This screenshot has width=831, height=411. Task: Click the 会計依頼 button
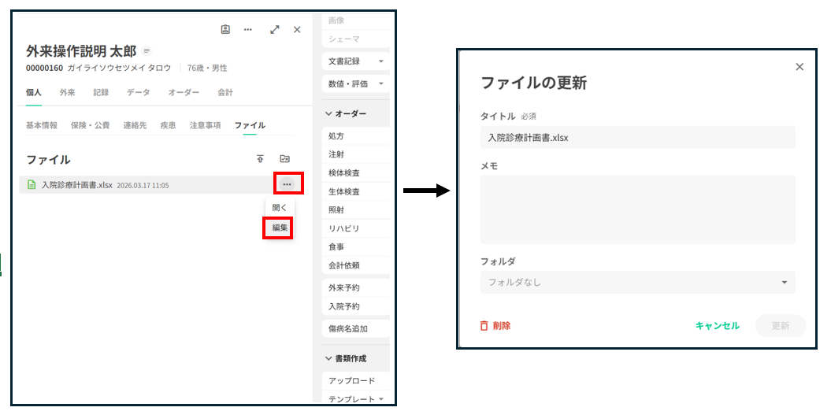click(x=355, y=265)
